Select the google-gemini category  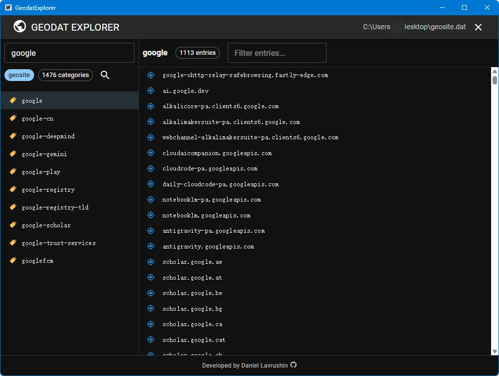[69, 154]
